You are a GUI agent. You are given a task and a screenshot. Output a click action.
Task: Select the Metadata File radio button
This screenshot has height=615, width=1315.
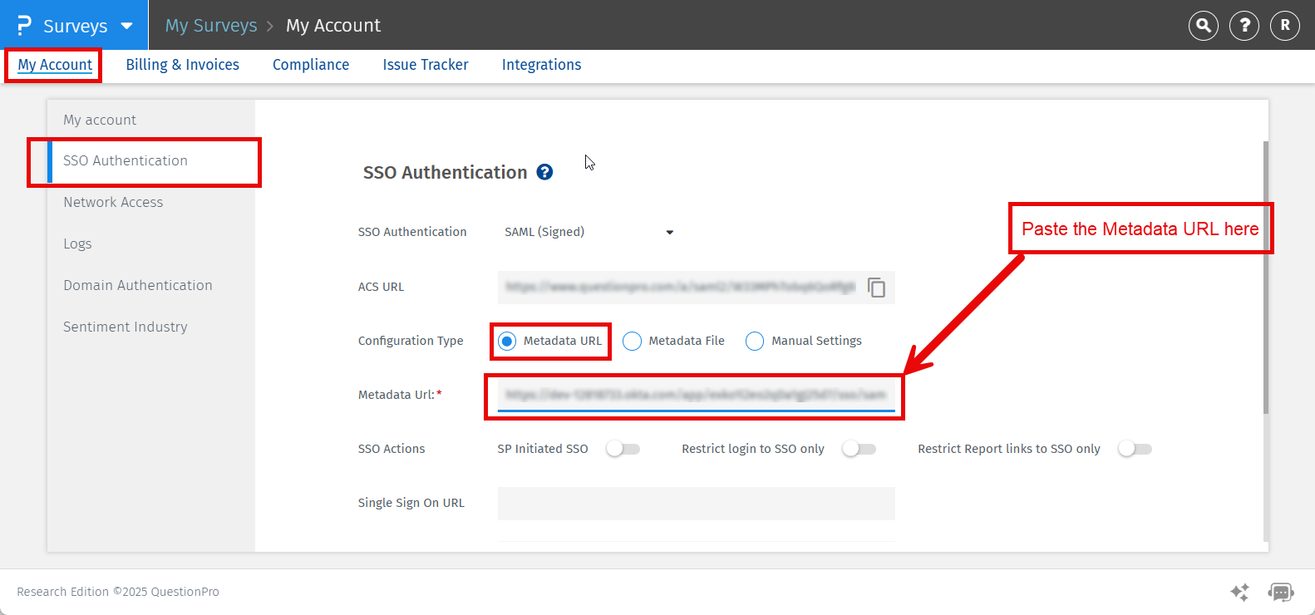pos(633,342)
